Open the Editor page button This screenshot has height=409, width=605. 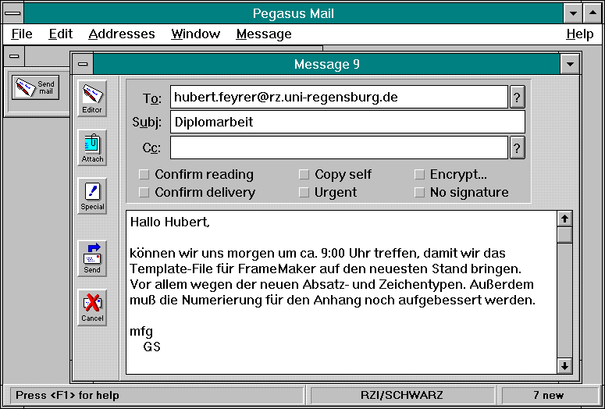(92, 98)
